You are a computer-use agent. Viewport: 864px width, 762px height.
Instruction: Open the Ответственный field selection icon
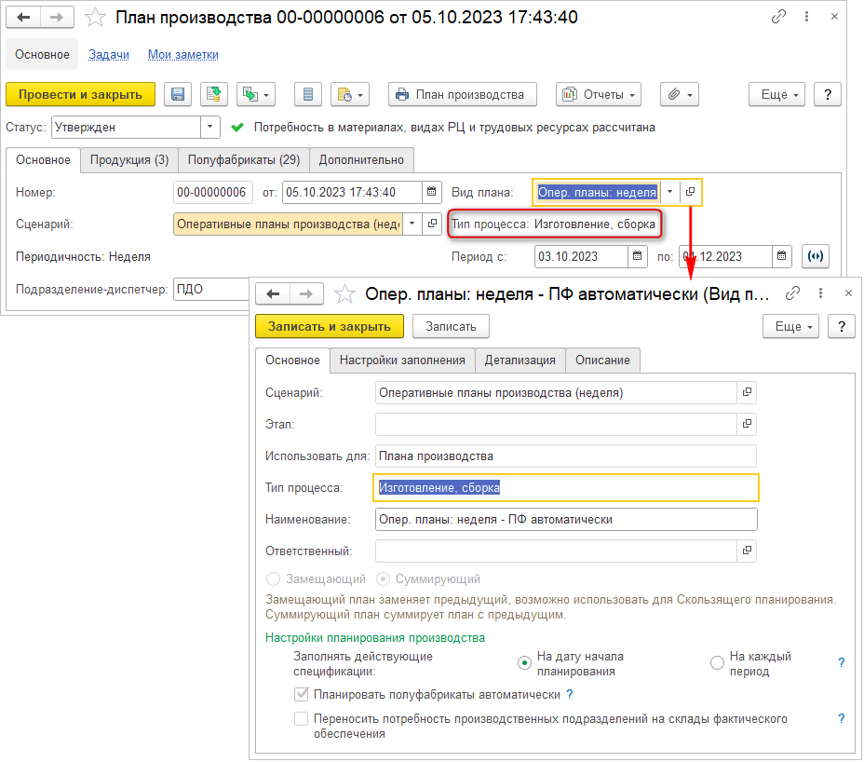click(x=747, y=551)
